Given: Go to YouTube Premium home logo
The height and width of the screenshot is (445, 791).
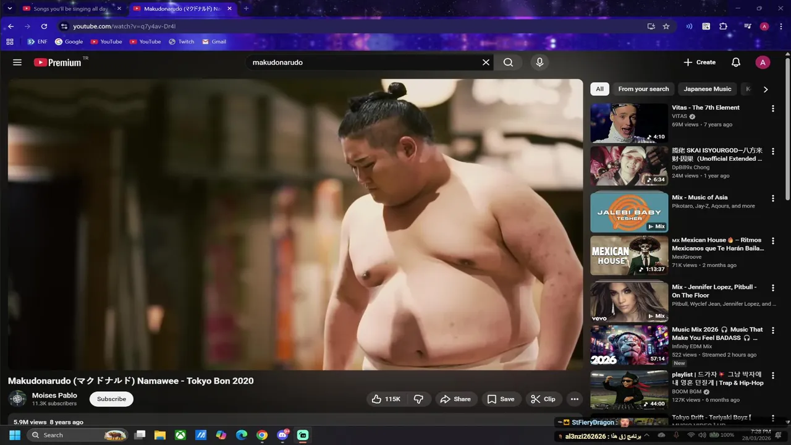Looking at the screenshot, I should (57, 62).
